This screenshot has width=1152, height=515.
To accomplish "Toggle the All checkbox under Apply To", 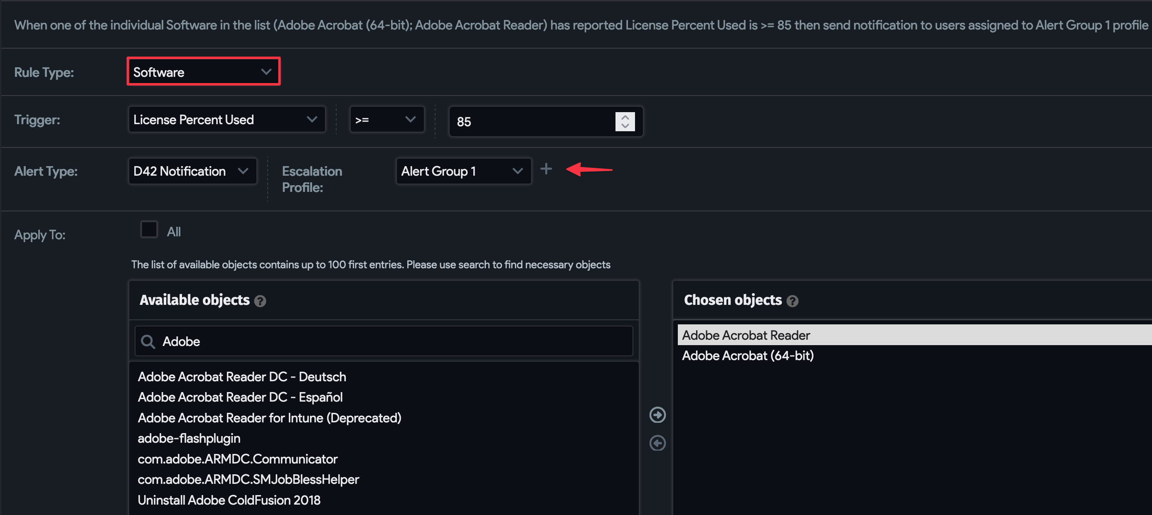I will click(x=149, y=230).
